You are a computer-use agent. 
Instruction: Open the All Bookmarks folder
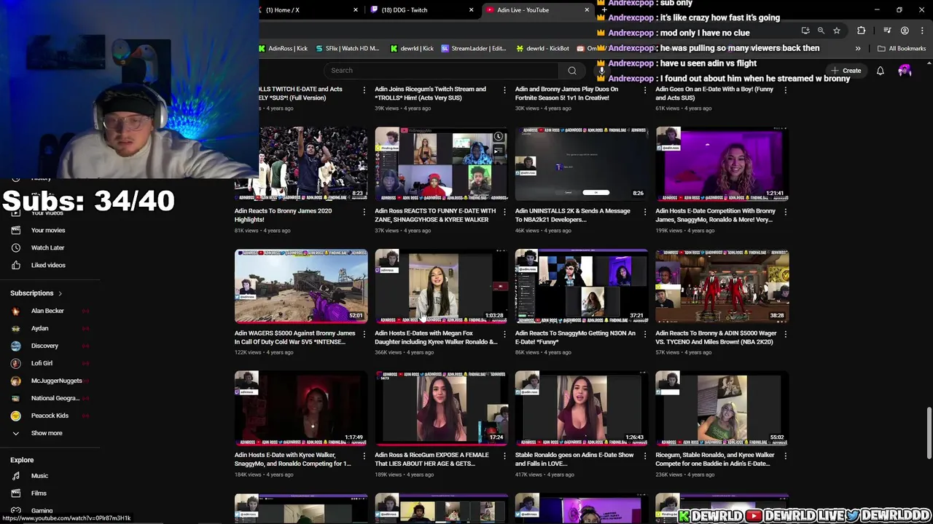902,49
